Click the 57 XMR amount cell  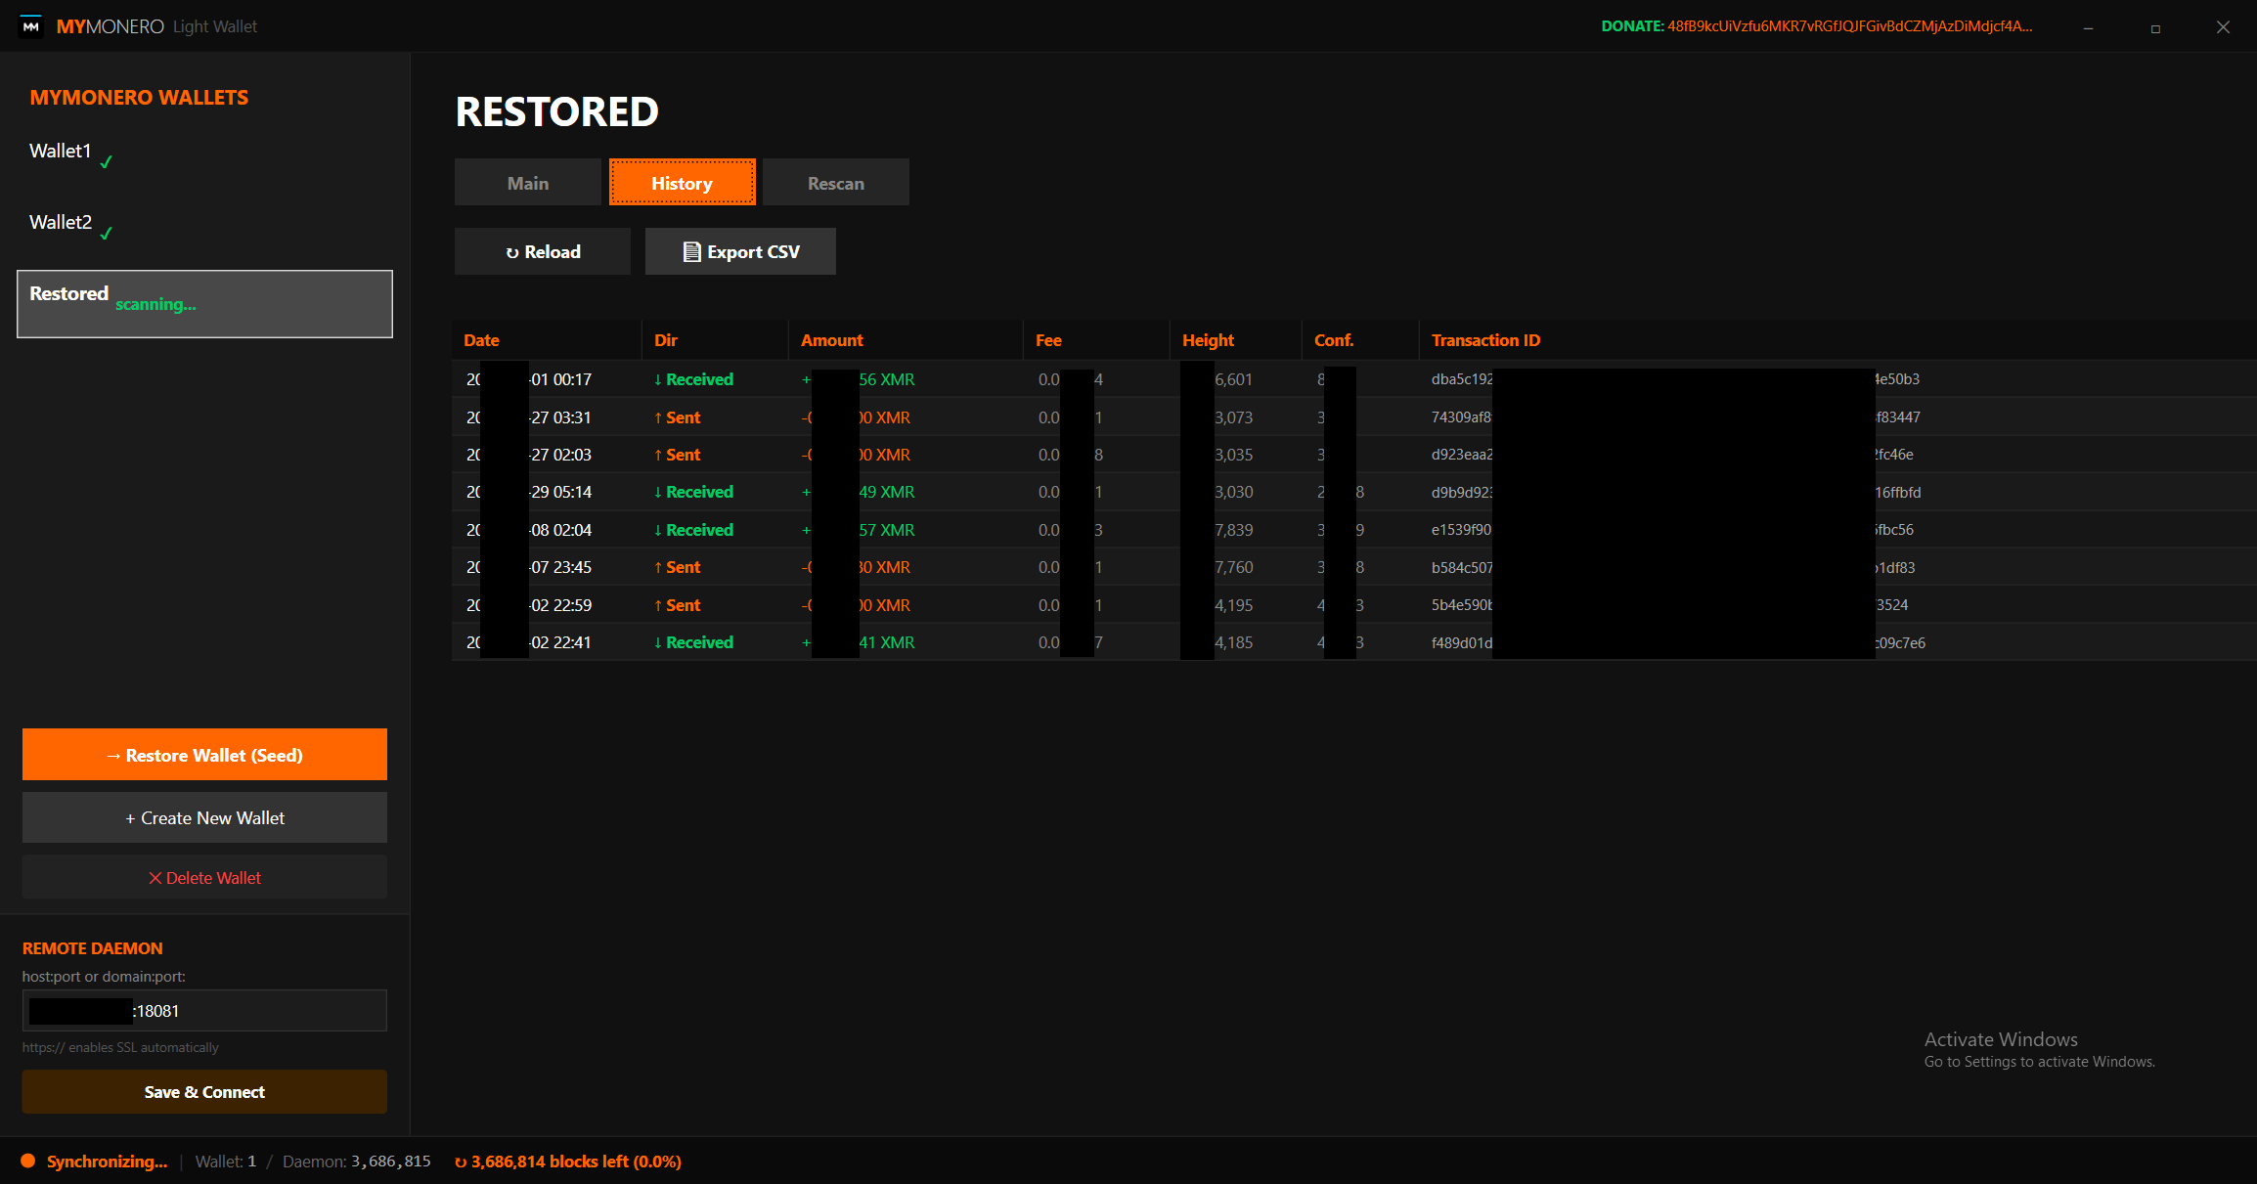tap(859, 530)
